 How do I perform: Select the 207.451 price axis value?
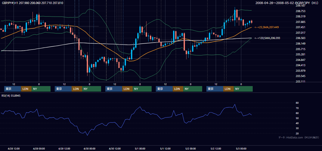300,27
